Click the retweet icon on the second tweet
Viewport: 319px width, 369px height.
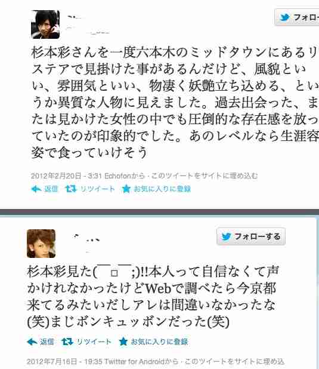[x=67, y=342]
